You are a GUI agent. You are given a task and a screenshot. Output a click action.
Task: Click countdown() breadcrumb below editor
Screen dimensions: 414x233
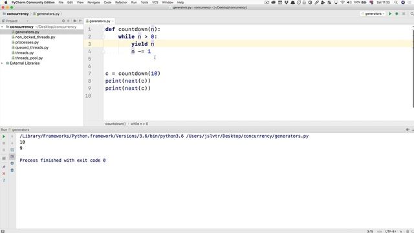115,124
